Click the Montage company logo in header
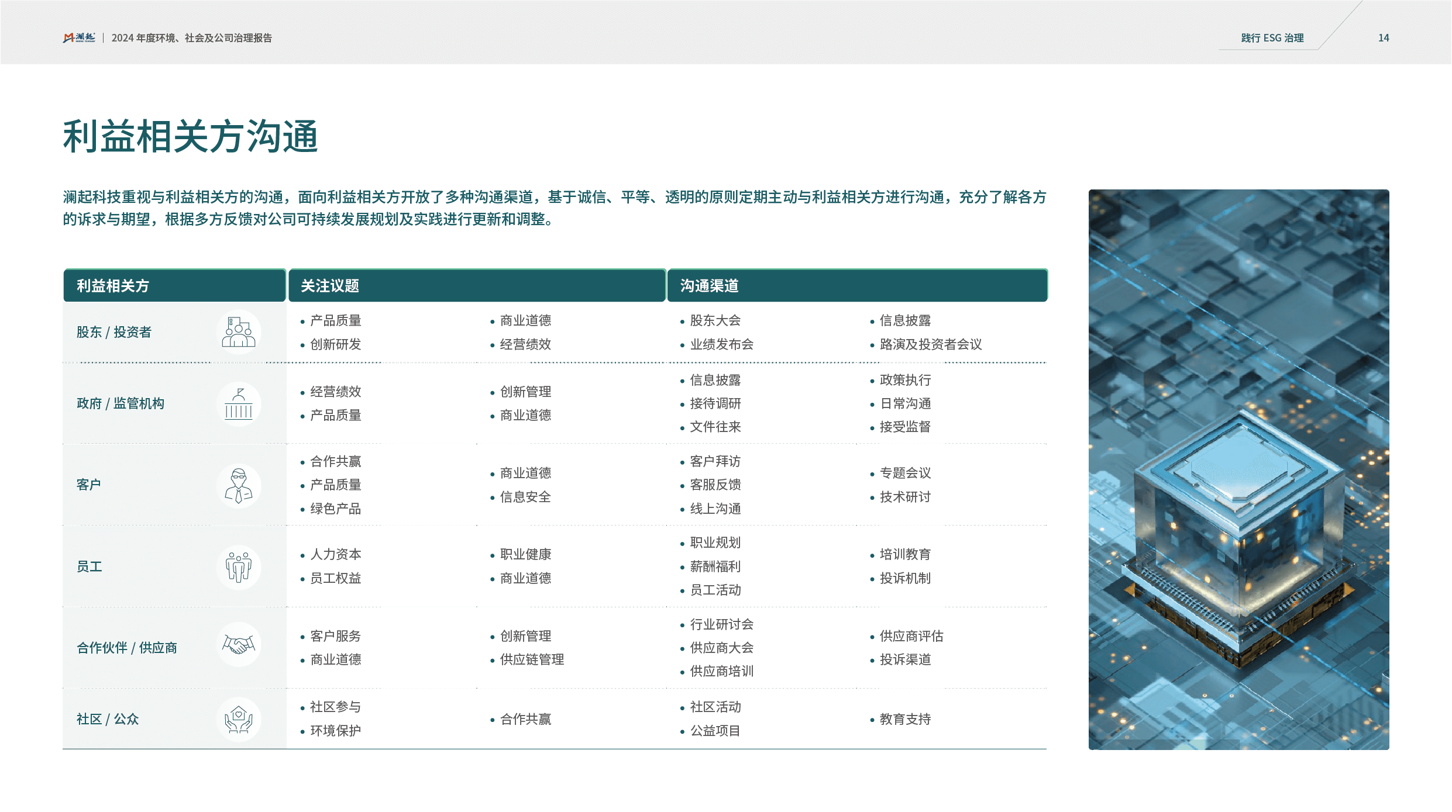The image size is (1452, 812). (x=78, y=38)
